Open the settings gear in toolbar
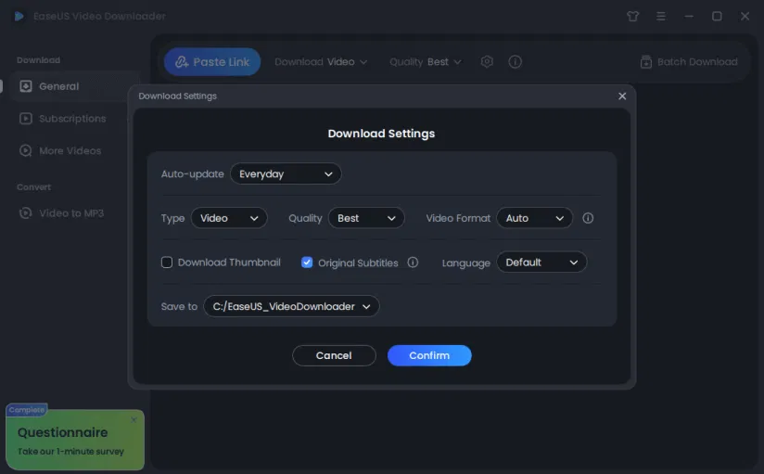Screen dimensions: 764x474 point(487,61)
